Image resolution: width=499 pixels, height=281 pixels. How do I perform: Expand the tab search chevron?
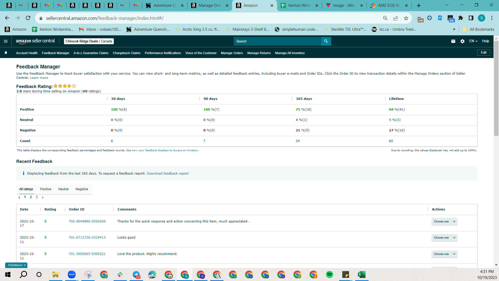pos(447,5)
